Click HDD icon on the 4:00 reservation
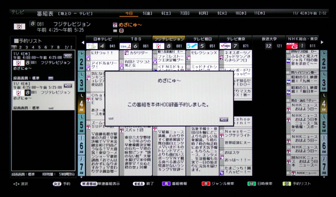This screenshot has height=197, width=336. 68,56
